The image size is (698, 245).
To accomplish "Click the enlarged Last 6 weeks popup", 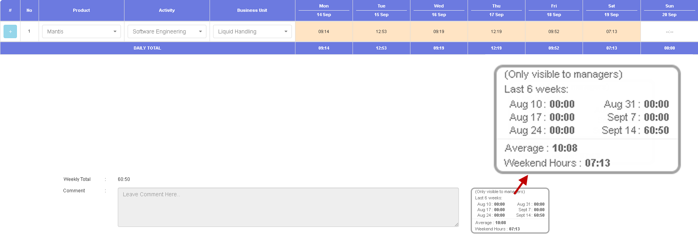I will (587, 119).
